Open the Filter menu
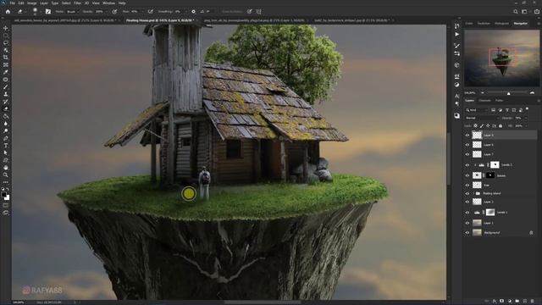Viewport: 542px width, 305px height. tap(77, 3)
